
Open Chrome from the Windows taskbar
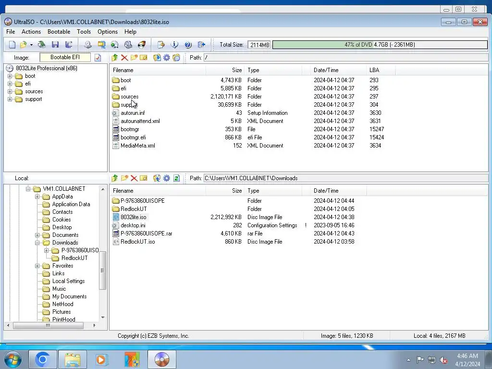[42, 359]
